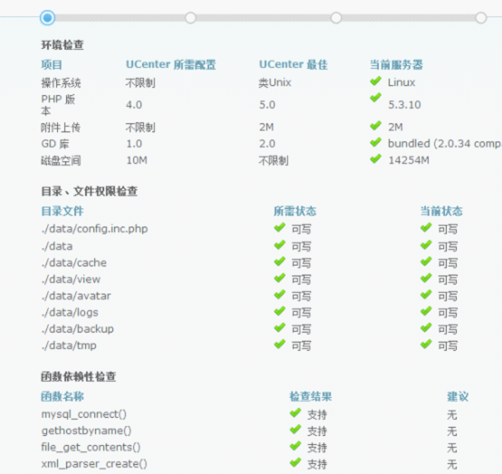
Task: Click the checkmark for xml_parser_create() support
Action: tap(295, 462)
